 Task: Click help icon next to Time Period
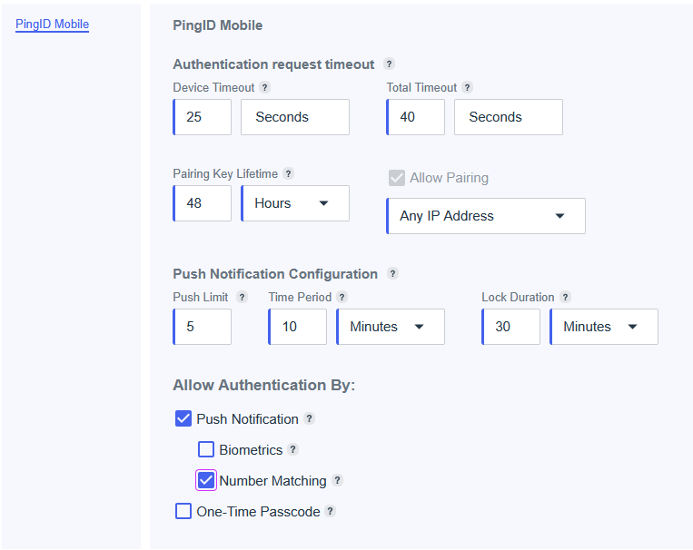[342, 298]
